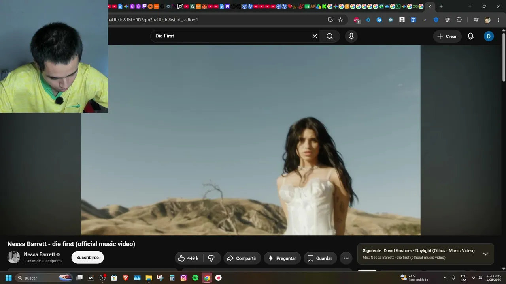
Task: Save video with the Guardar button
Action: 320,258
